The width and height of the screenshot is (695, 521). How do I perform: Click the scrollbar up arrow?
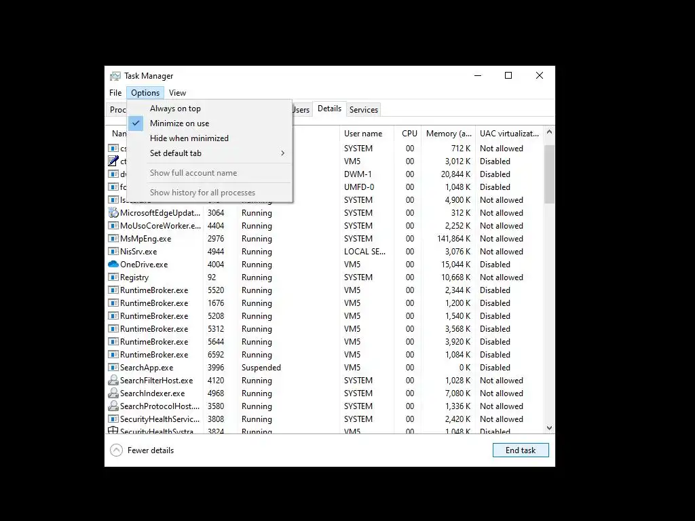point(549,132)
